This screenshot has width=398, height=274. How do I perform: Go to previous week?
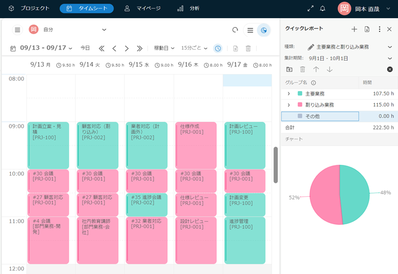pos(114,48)
